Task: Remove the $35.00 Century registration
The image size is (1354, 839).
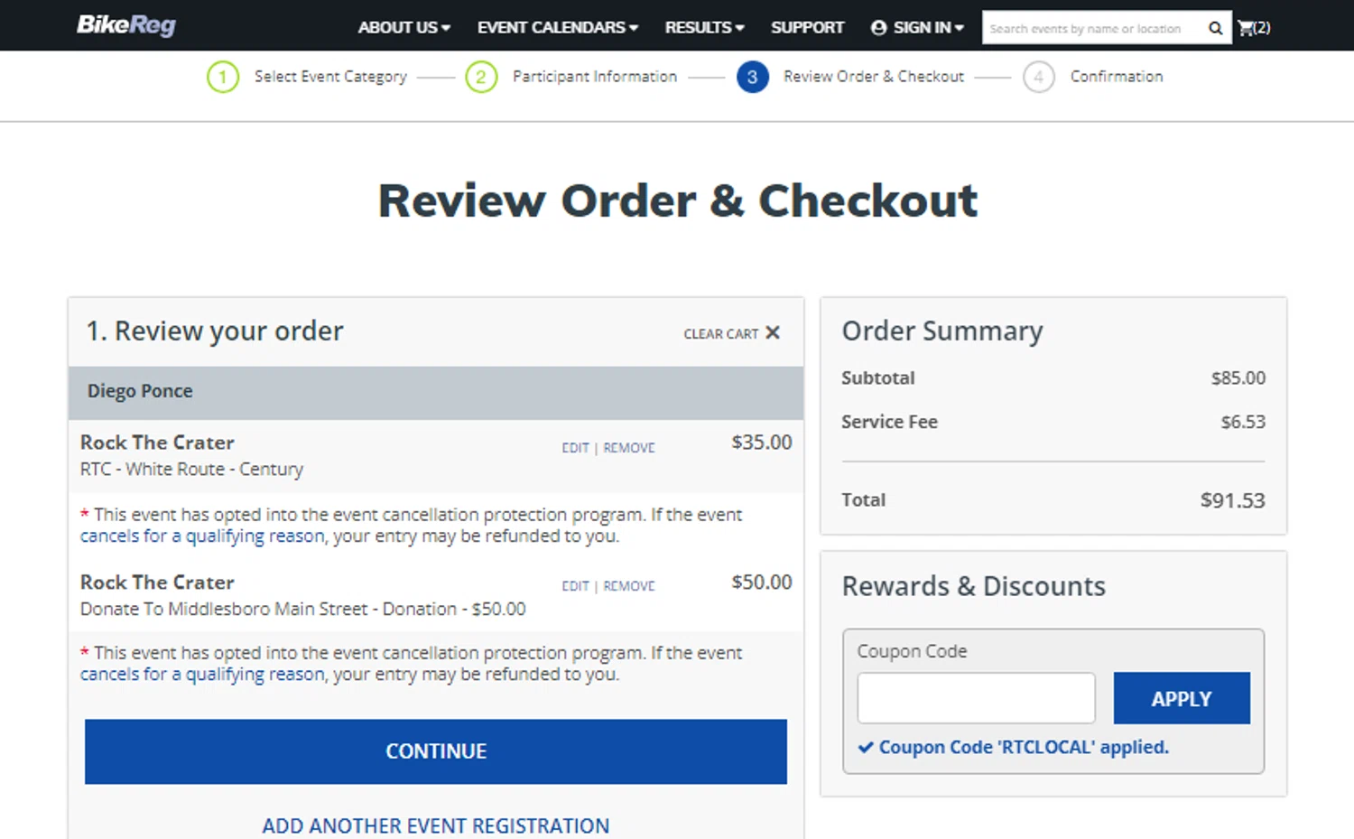Action: [629, 448]
